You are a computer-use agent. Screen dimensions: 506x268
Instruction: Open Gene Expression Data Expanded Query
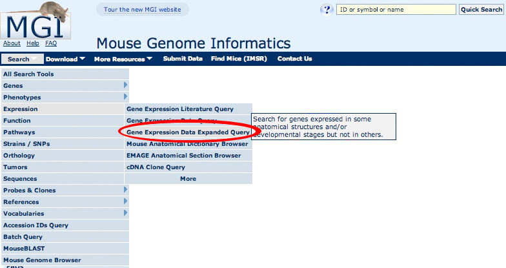tap(188, 132)
